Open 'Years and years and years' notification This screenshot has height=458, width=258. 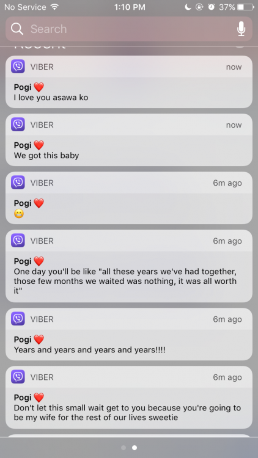coord(129,334)
